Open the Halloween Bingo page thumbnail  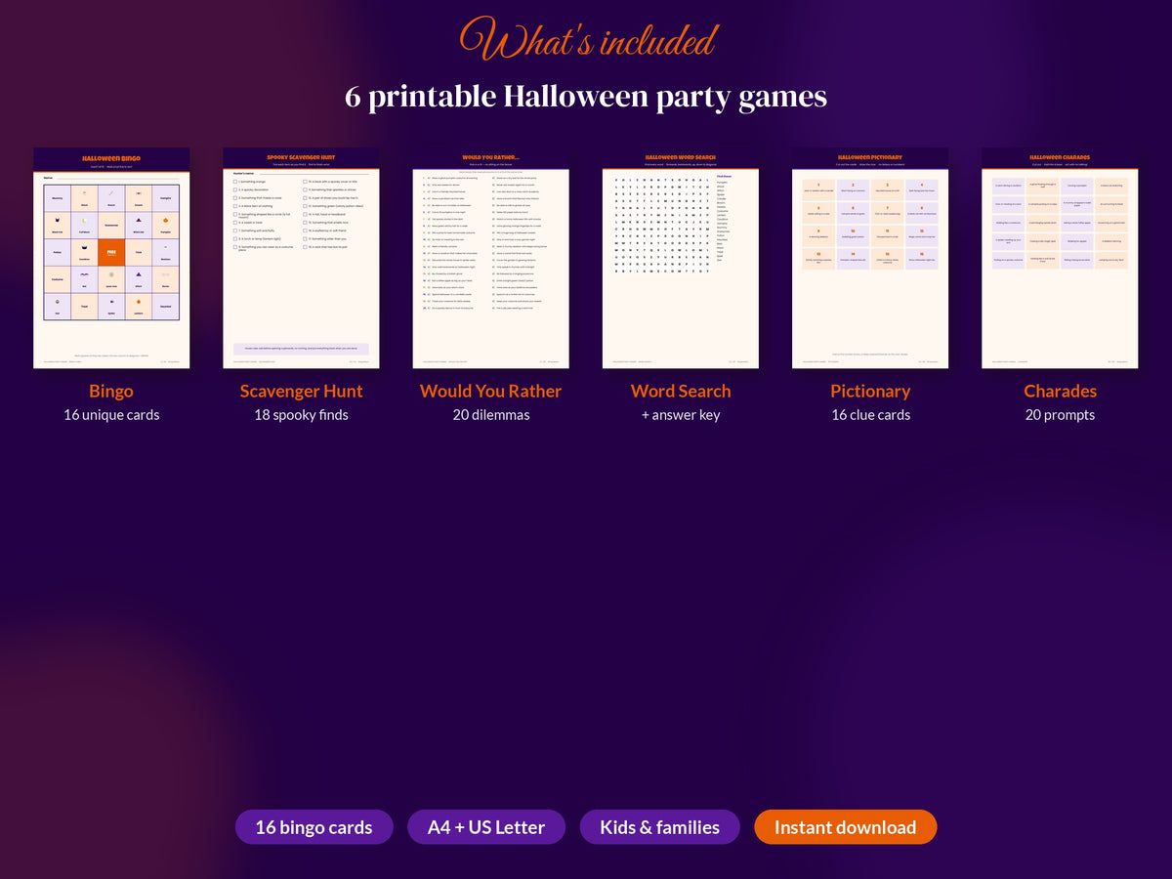click(111, 258)
